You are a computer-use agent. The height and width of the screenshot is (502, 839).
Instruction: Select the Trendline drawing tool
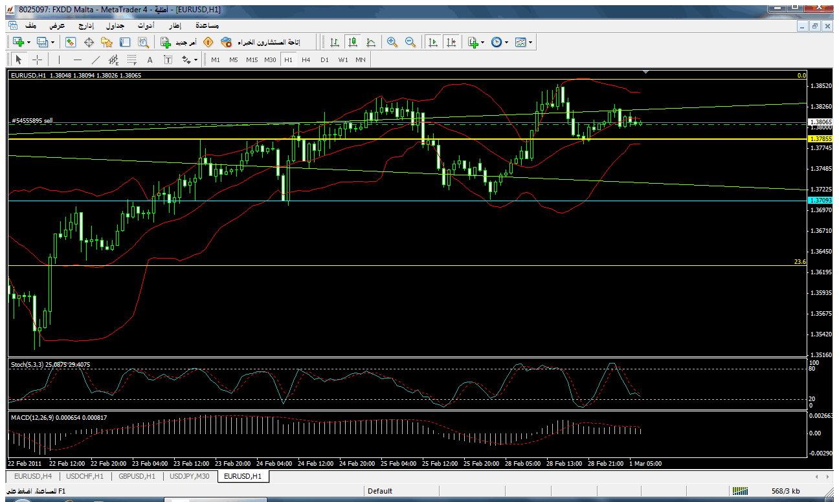tap(96, 60)
